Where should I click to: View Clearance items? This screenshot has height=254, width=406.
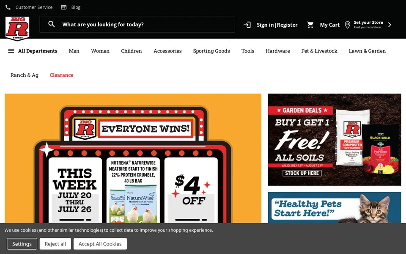tap(61, 75)
